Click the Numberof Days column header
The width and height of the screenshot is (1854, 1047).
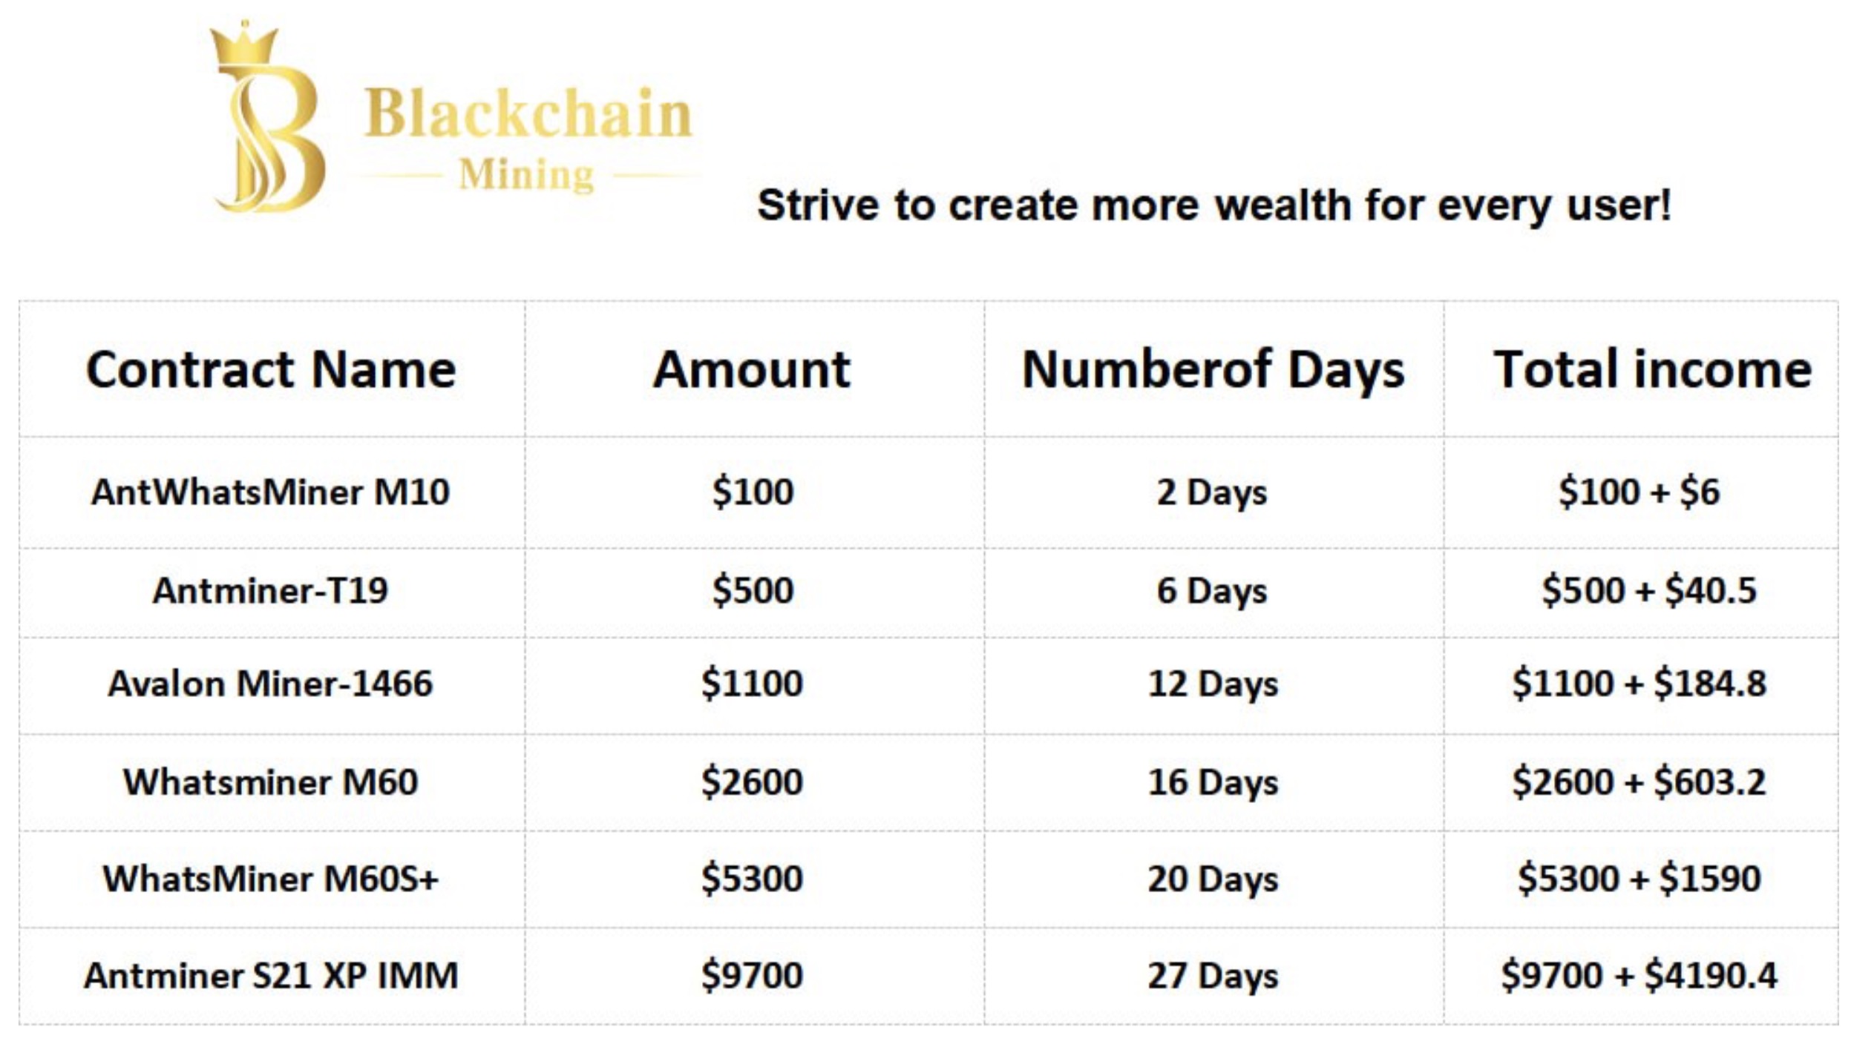1213,369
